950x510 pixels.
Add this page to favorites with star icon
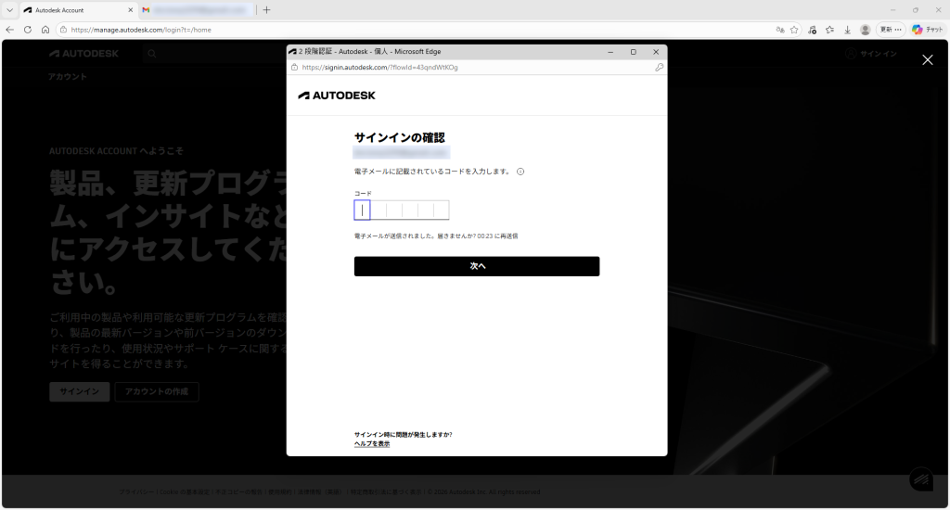click(794, 30)
